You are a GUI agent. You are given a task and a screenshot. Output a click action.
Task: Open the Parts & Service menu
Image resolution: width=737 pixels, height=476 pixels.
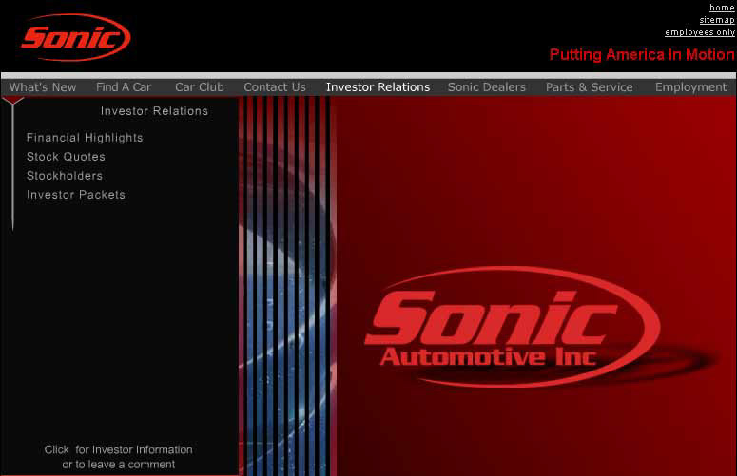[589, 87]
